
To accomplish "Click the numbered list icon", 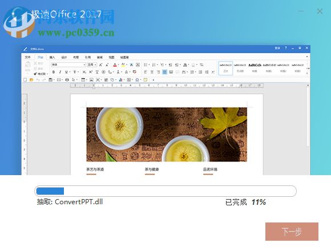I will [154, 65].
